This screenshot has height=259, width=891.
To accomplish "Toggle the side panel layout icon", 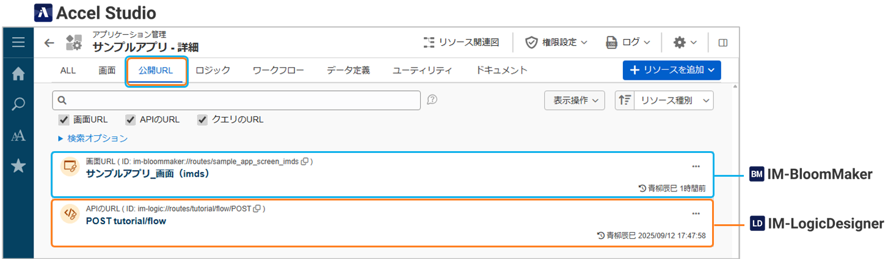I will point(723,43).
